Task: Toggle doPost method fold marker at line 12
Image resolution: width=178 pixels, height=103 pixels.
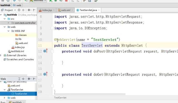Action: tap(52, 51)
